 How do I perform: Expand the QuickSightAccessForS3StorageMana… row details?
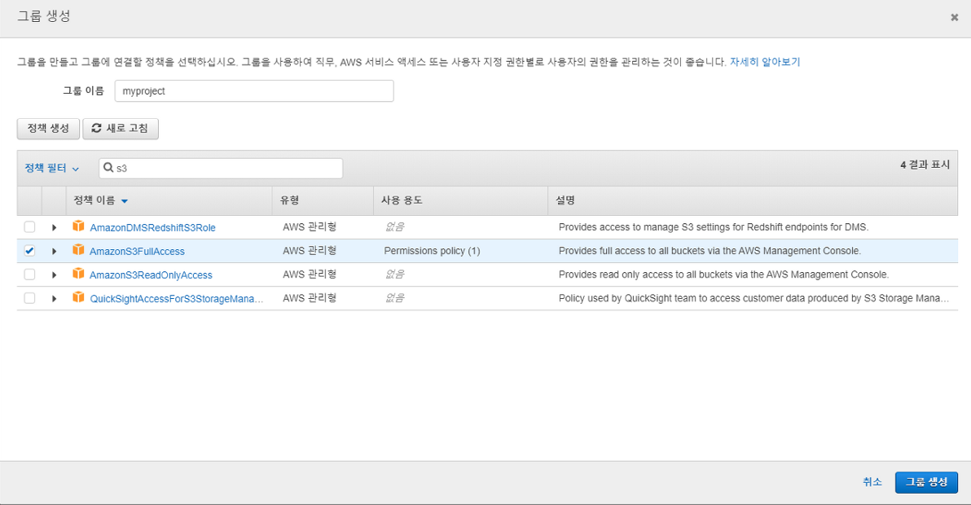pos(55,299)
